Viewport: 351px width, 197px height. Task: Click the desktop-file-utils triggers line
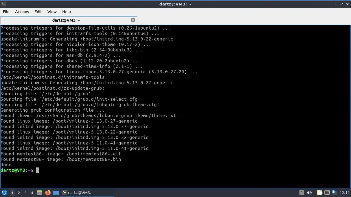coord(85,28)
